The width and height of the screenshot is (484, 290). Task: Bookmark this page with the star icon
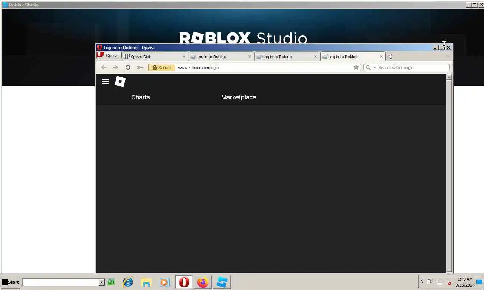click(x=356, y=68)
